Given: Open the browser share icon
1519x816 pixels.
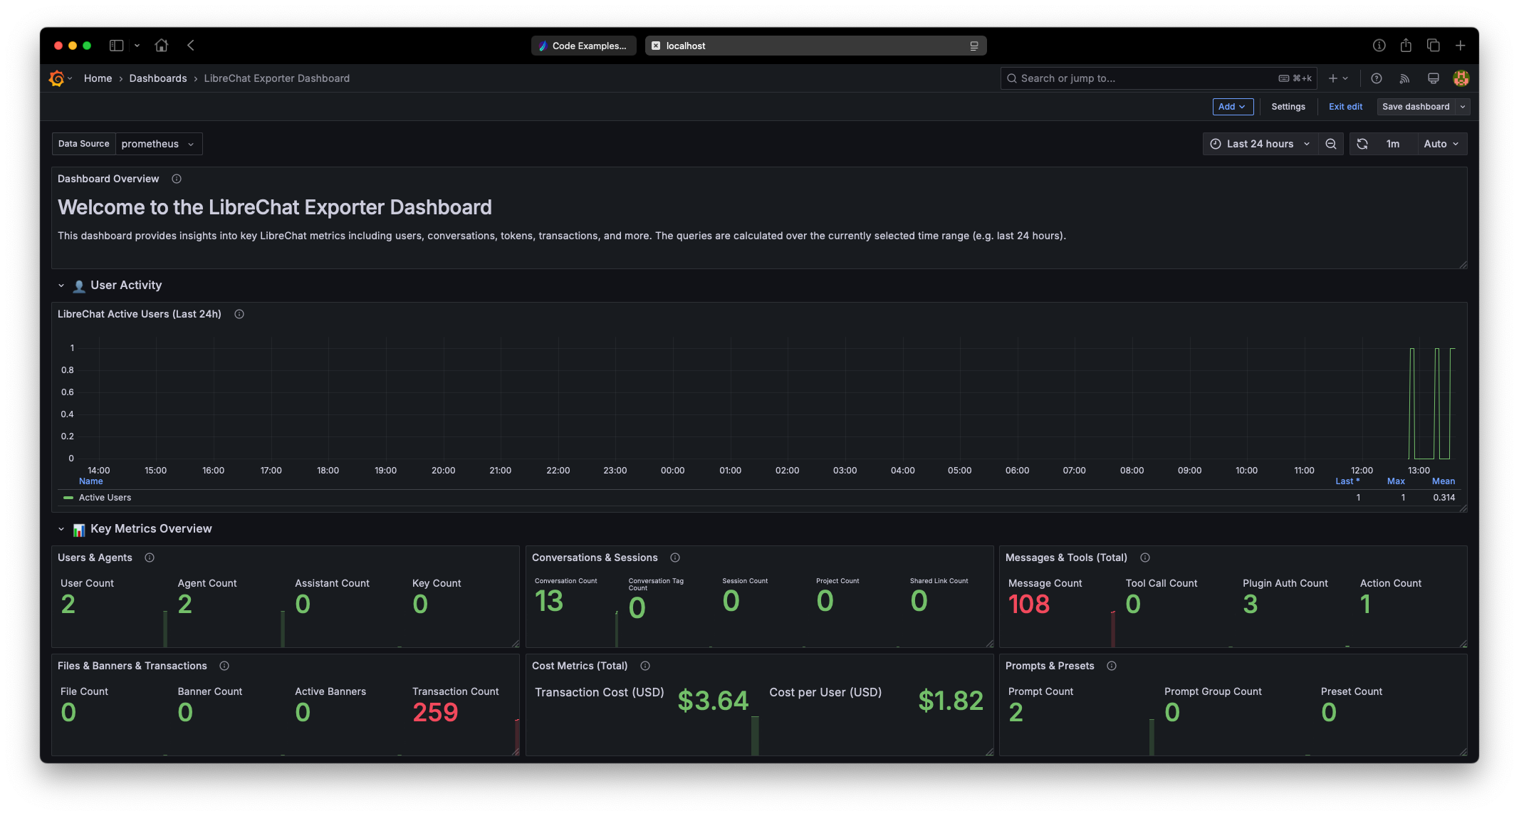Looking at the screenshot, I should pos(1406,46).
